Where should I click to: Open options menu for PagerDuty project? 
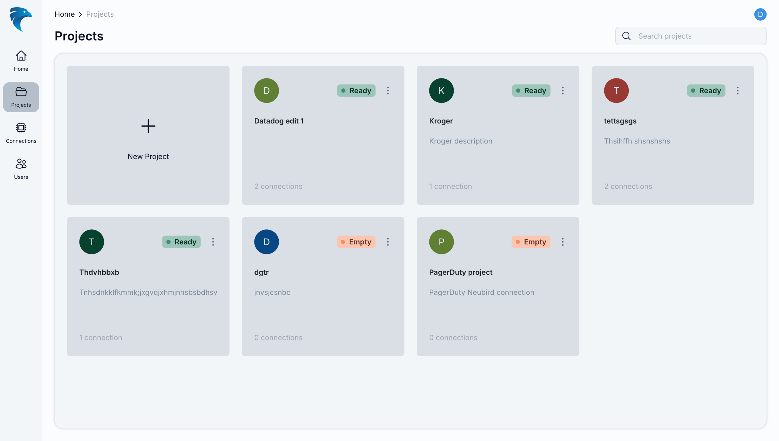coord(563,242)
